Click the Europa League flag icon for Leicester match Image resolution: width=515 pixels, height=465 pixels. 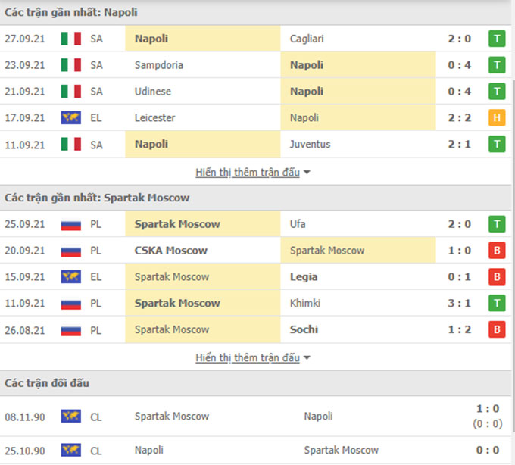pos(71,117)
